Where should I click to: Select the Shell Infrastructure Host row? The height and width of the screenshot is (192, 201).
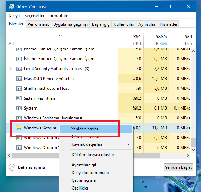coord(99,88)
